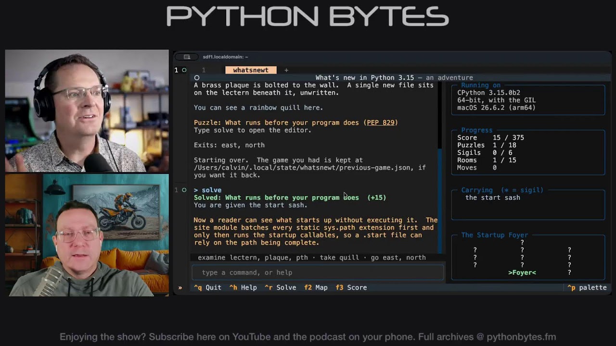
Task: Show the f3 Score from footer
Action: point(351,287)
